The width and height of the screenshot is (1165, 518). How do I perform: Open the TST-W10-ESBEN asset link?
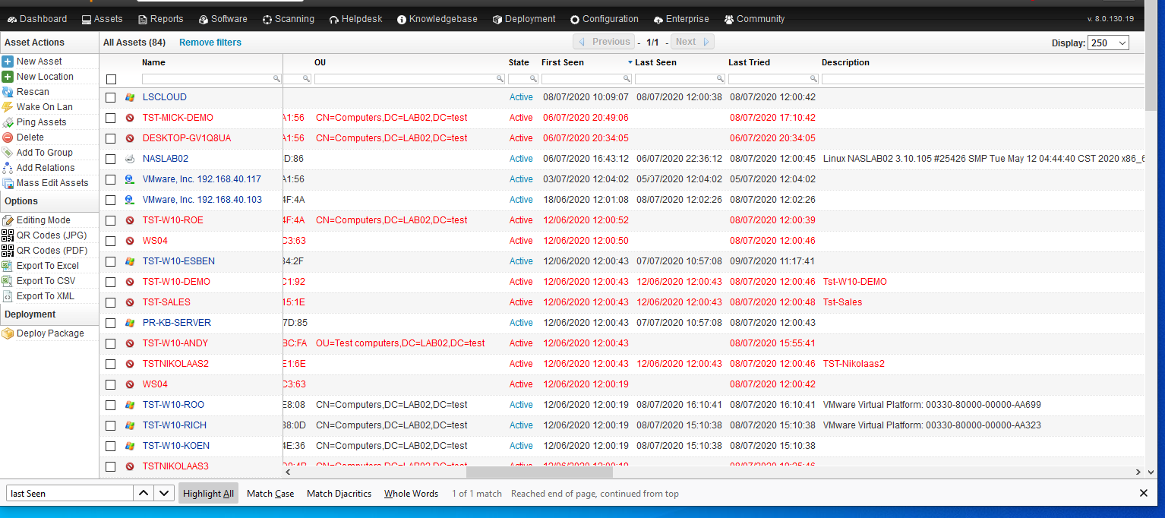pyautogui.click(x=178, y=261)
